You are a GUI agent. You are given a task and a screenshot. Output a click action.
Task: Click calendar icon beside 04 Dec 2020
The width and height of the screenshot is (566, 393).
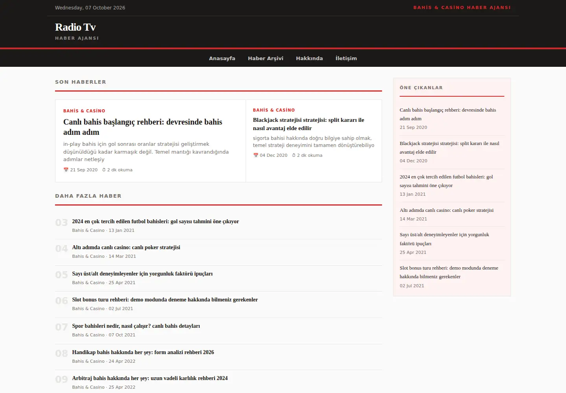(255, 155)
